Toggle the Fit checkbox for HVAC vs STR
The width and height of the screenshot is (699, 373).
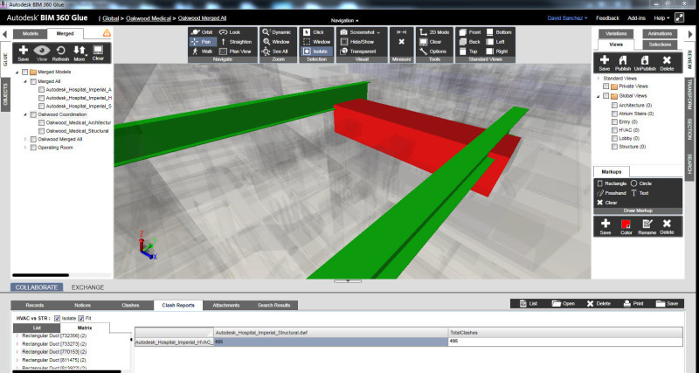pyautogui.click(x=80, y=318)
